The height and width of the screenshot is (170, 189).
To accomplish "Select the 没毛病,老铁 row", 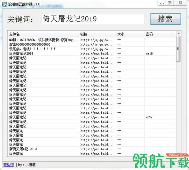I will pos(92,49).
